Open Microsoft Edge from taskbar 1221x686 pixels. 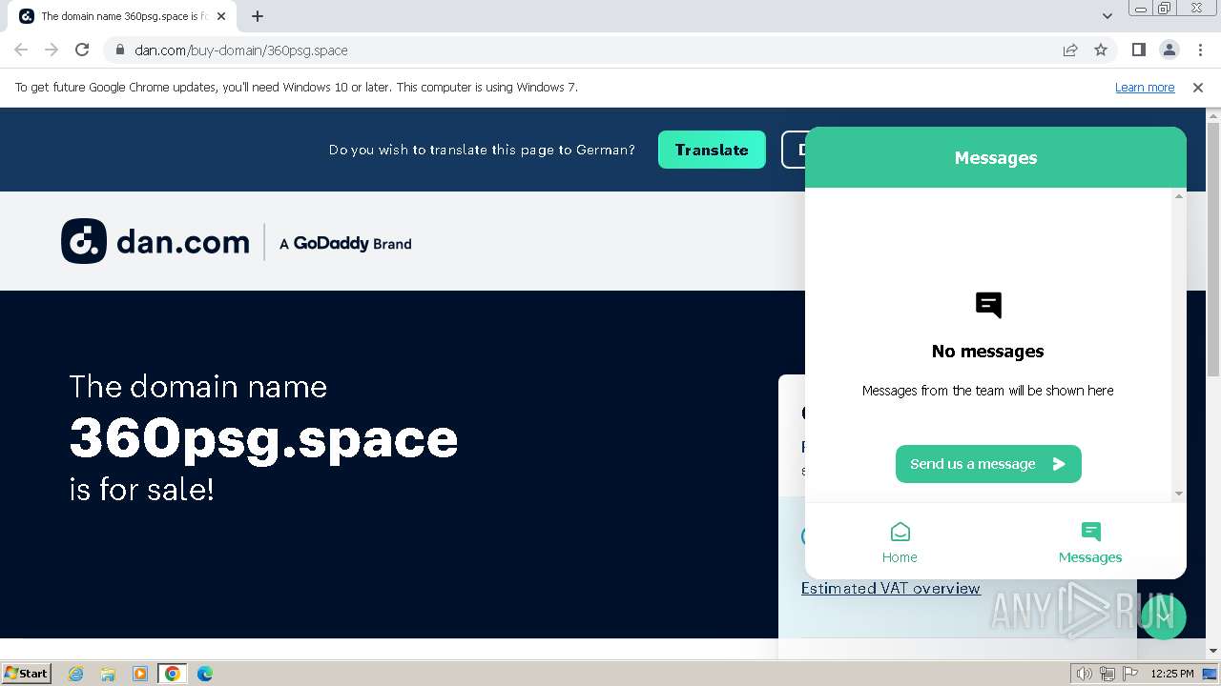click(x=205, y=674)
